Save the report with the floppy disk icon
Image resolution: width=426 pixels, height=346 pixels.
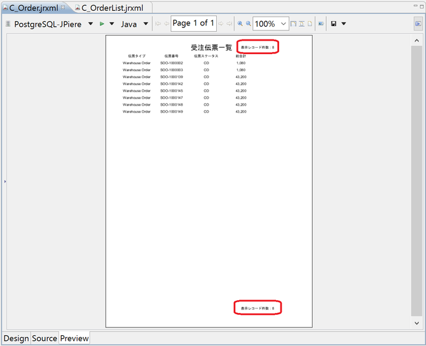click(334, 24)
